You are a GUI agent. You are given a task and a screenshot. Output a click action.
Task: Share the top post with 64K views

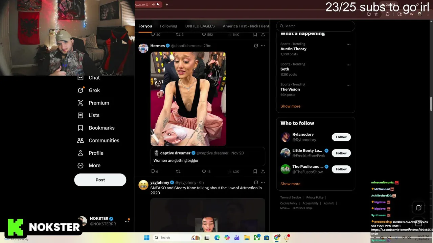pos(263,34)
